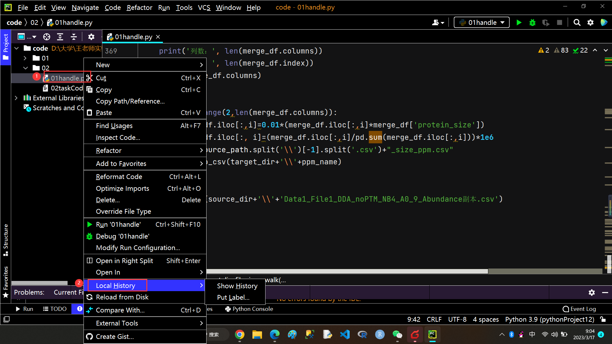
Task: Change CRLF line separator in status bar
Action: click(x=434, y=319)
